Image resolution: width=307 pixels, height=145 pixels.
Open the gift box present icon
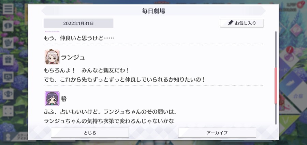8,60
